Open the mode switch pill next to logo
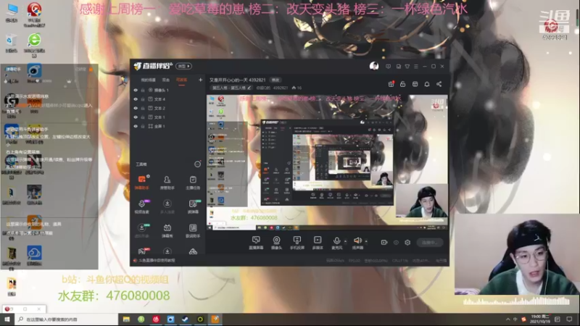 183,66
